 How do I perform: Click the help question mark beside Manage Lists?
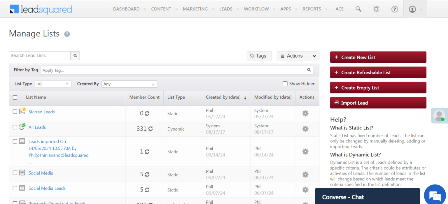coord(67,34)
